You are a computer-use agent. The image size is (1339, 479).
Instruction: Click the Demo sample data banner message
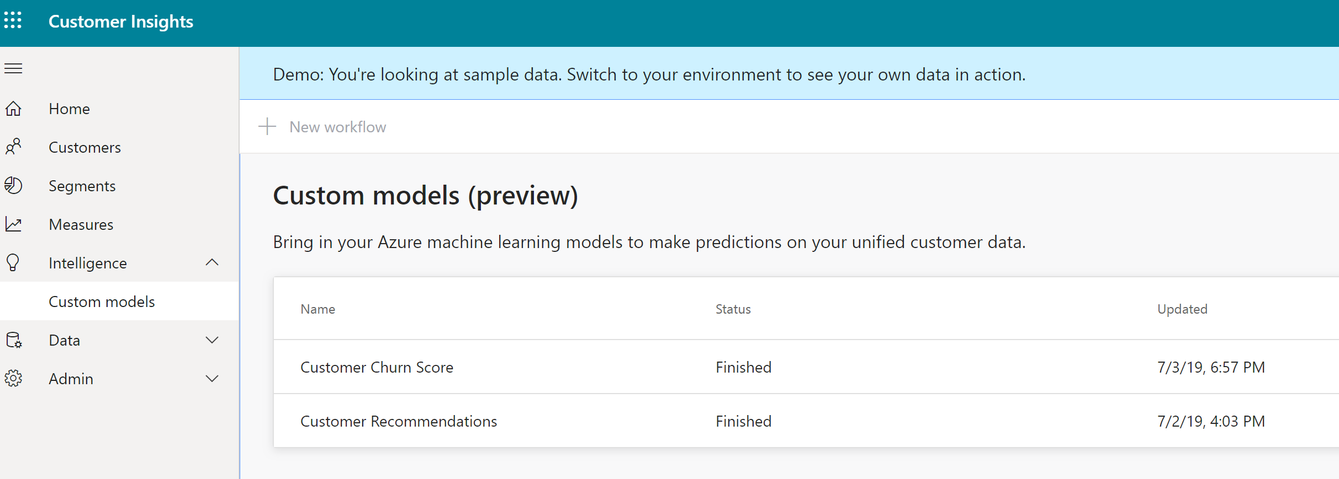pyautogui.click(x=649, y=74)
